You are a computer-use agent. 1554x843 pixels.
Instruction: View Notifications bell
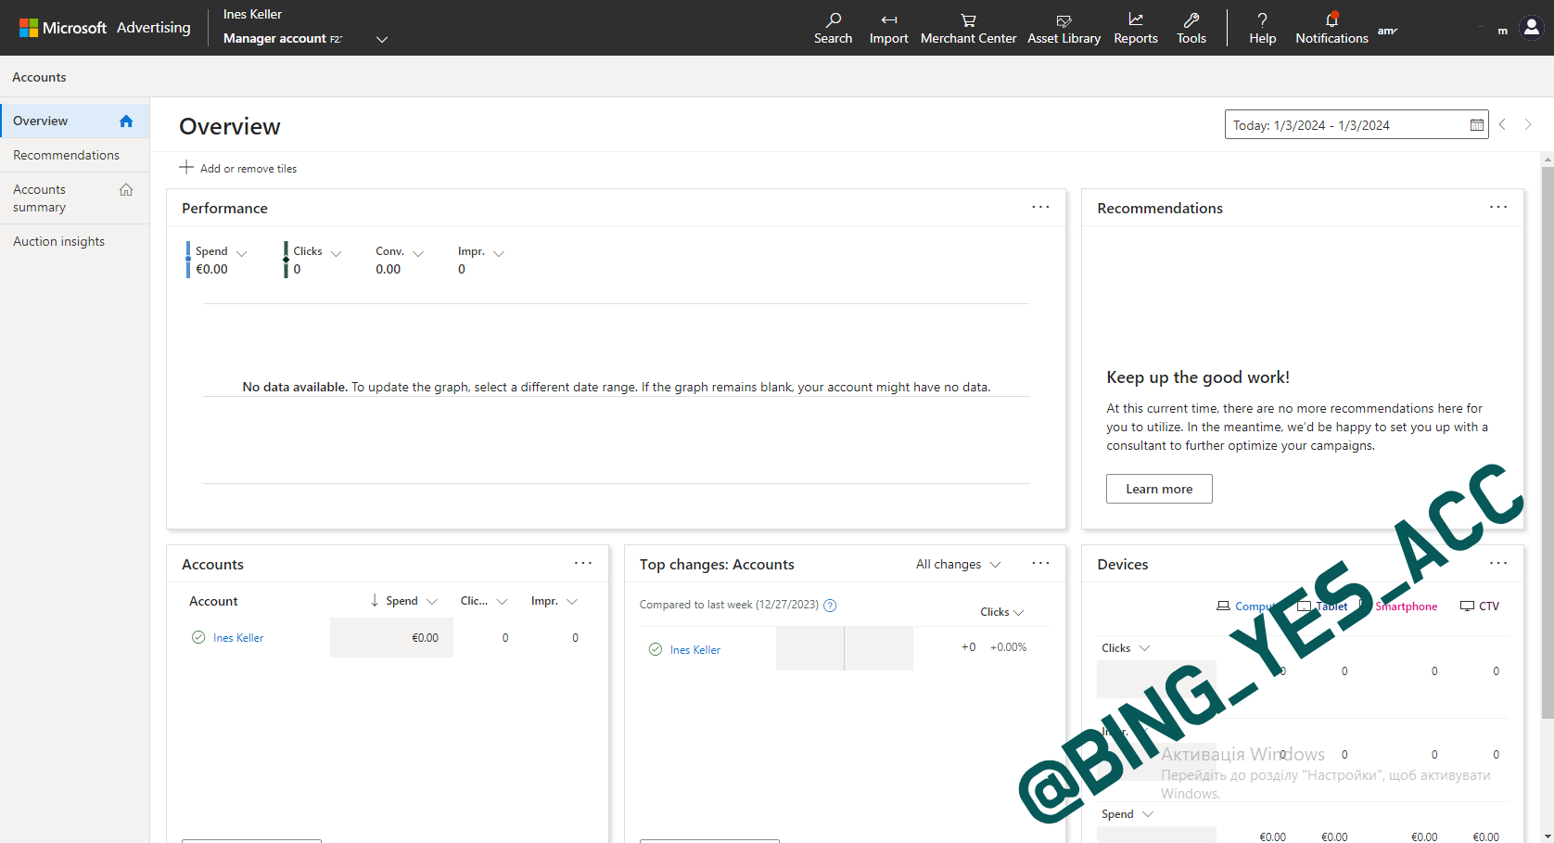pos(1331,28)
